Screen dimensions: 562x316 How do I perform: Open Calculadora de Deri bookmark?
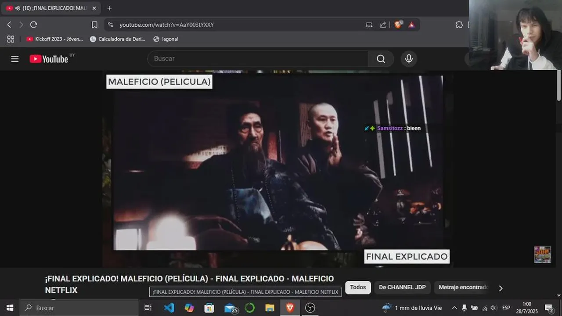[x=118, y=39]
